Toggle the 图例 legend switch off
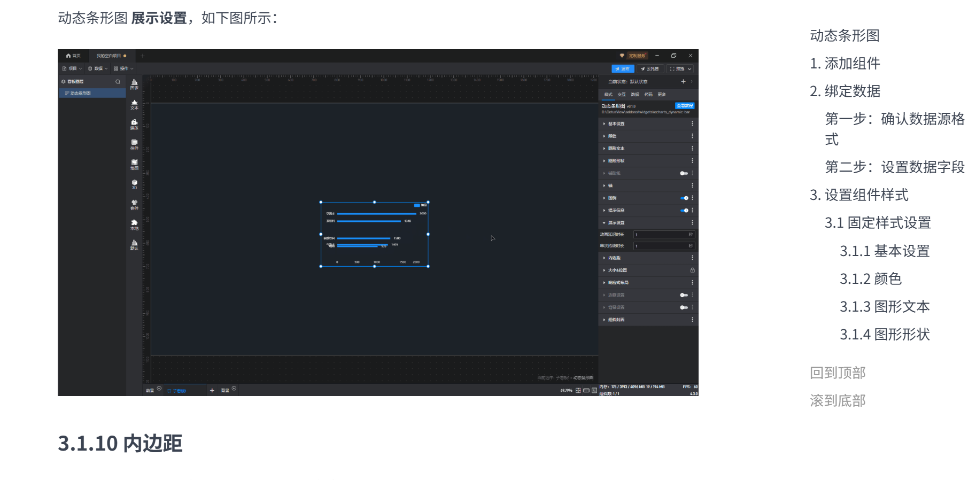Image resolution: width=976 pixels, height=480 pixels. (684, 198)
